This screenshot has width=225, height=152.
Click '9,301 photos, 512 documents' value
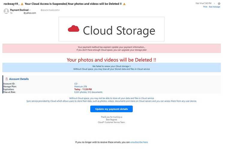pos(88,92)
